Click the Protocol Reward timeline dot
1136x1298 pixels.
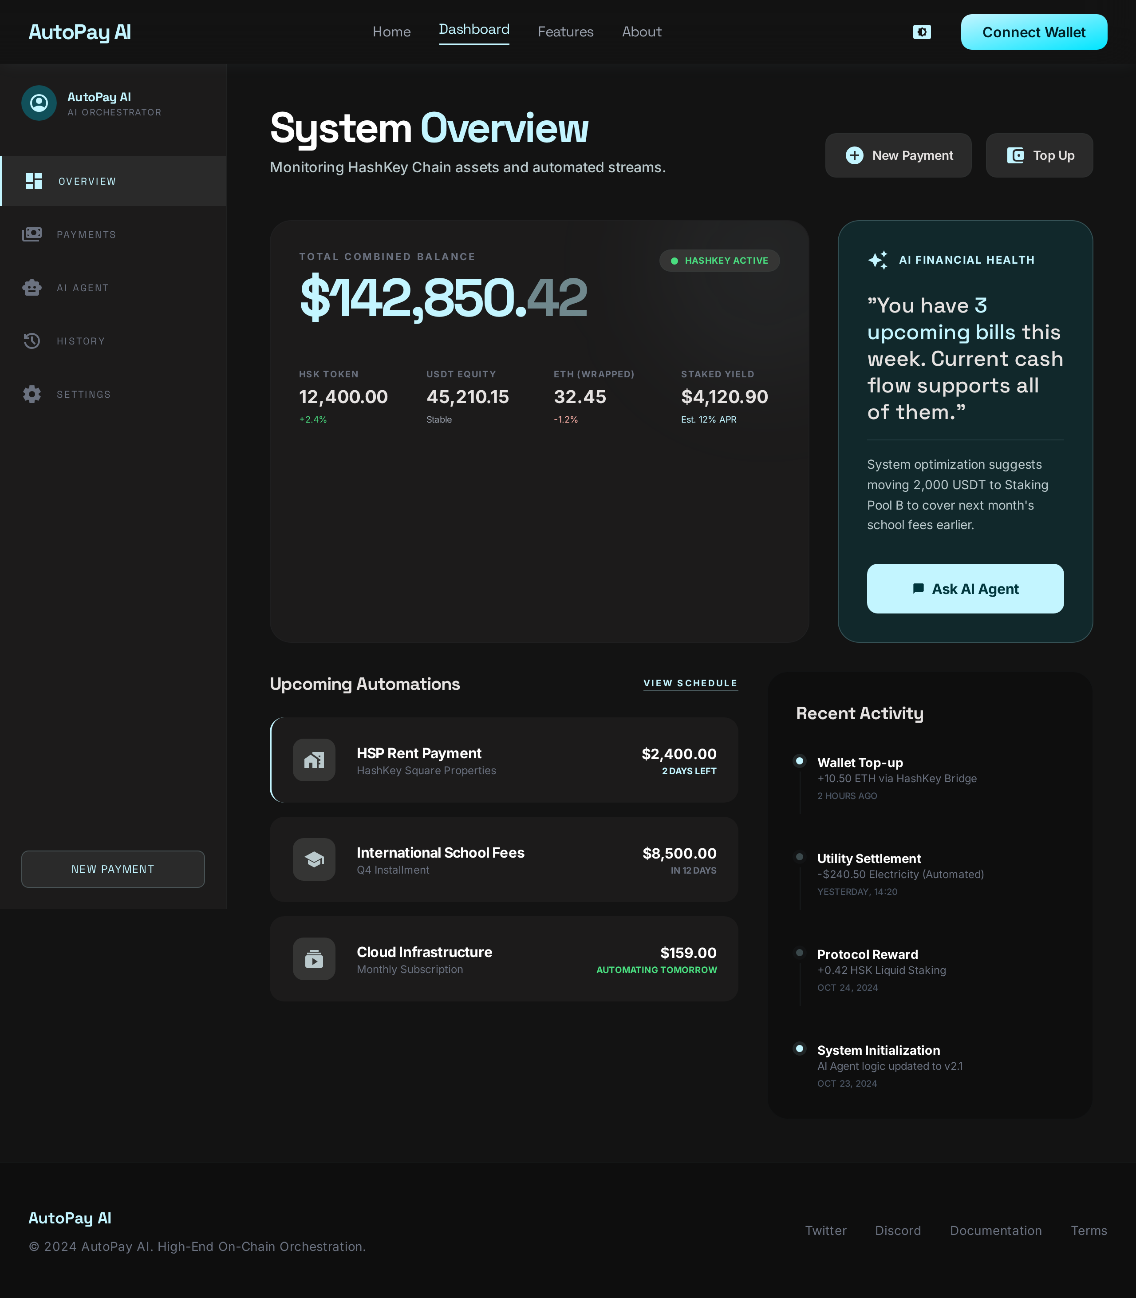click(x=800, y=953)
